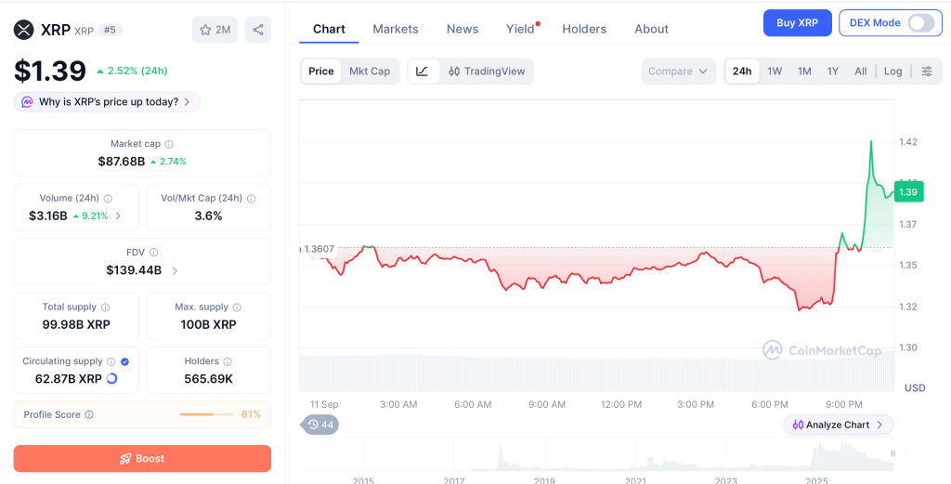Screen dimensions: 951x484
Task: Click the Buy XRP button
Action: tap(797, 23)
